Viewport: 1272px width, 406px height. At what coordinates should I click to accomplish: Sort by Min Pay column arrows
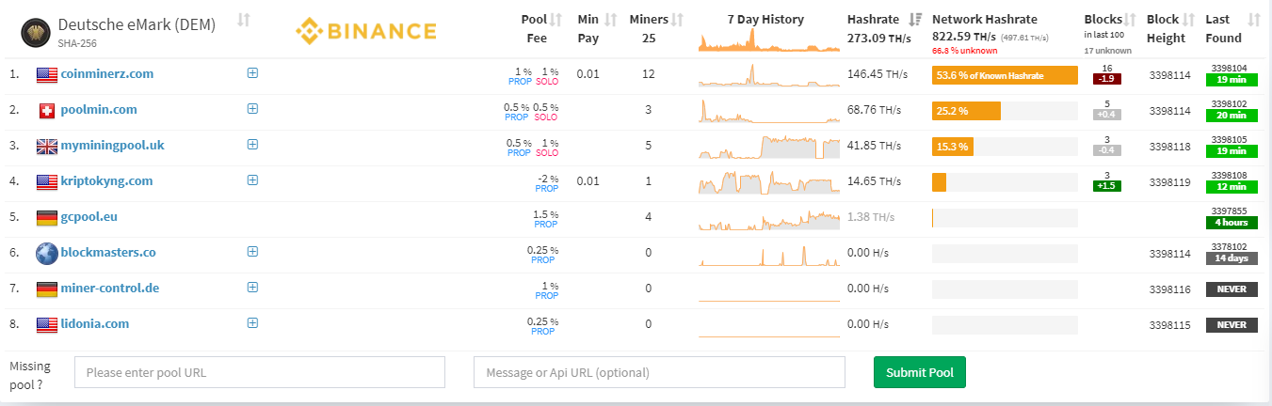[611, 20]
